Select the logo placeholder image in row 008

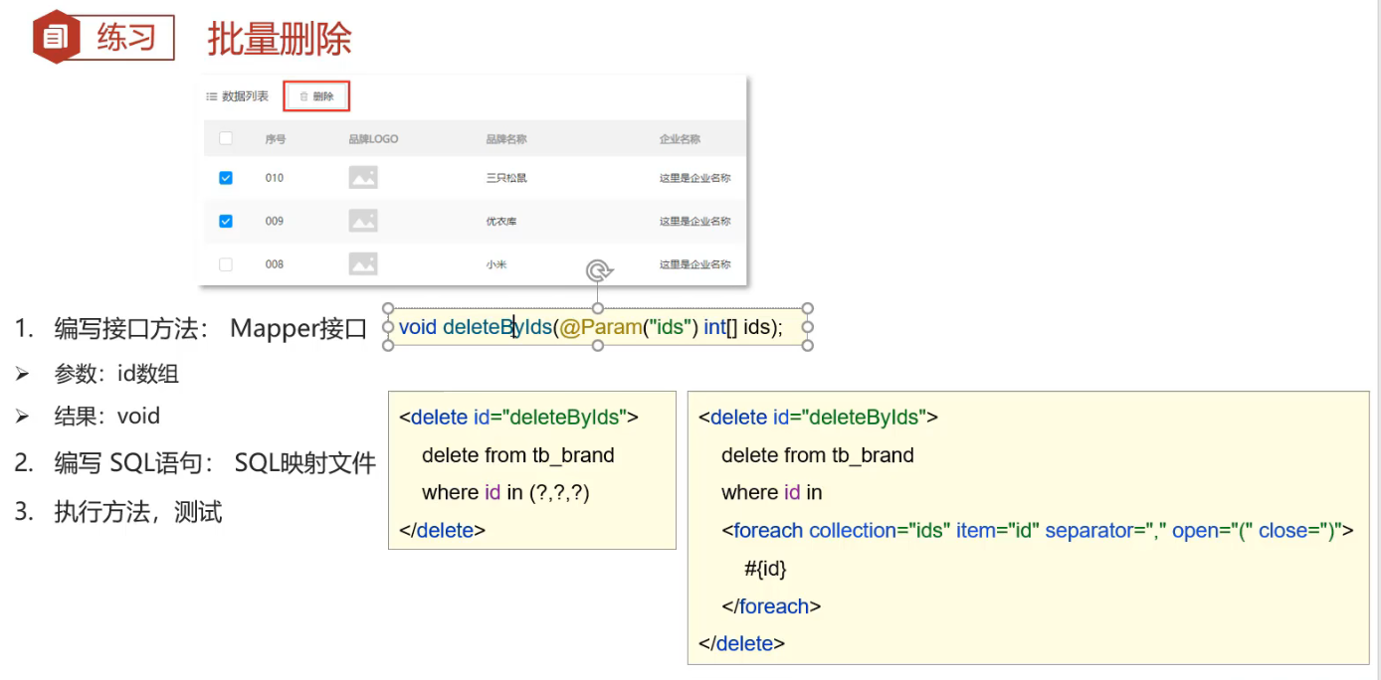[363, 264]
